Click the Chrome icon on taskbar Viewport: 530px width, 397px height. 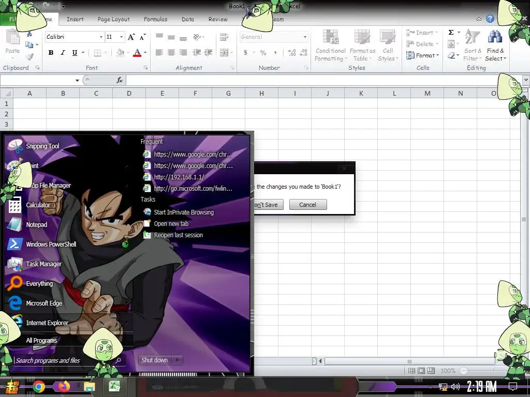click(x=38, y=387)
